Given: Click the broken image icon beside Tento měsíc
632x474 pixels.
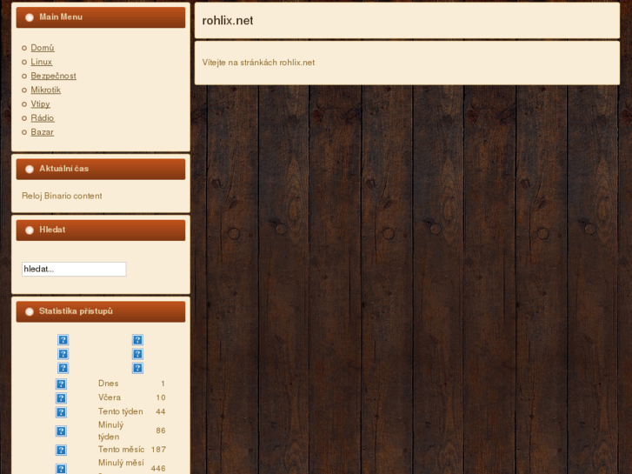Looking at the screenshot, I should [x=61, y=450].
